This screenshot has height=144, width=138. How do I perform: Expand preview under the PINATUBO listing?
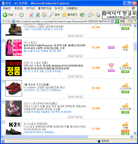tap(75, 117)
